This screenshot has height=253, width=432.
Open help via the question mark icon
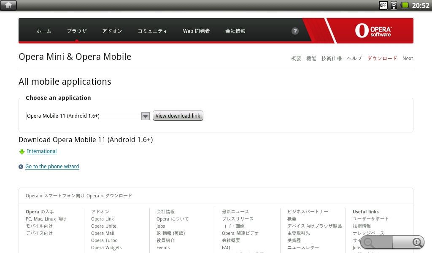(295, 31)
